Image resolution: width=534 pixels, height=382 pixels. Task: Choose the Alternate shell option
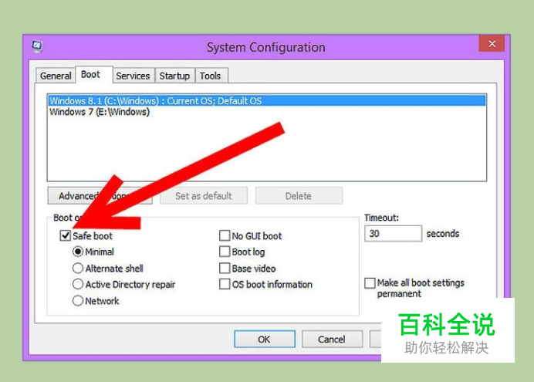(x=78, y=269)
